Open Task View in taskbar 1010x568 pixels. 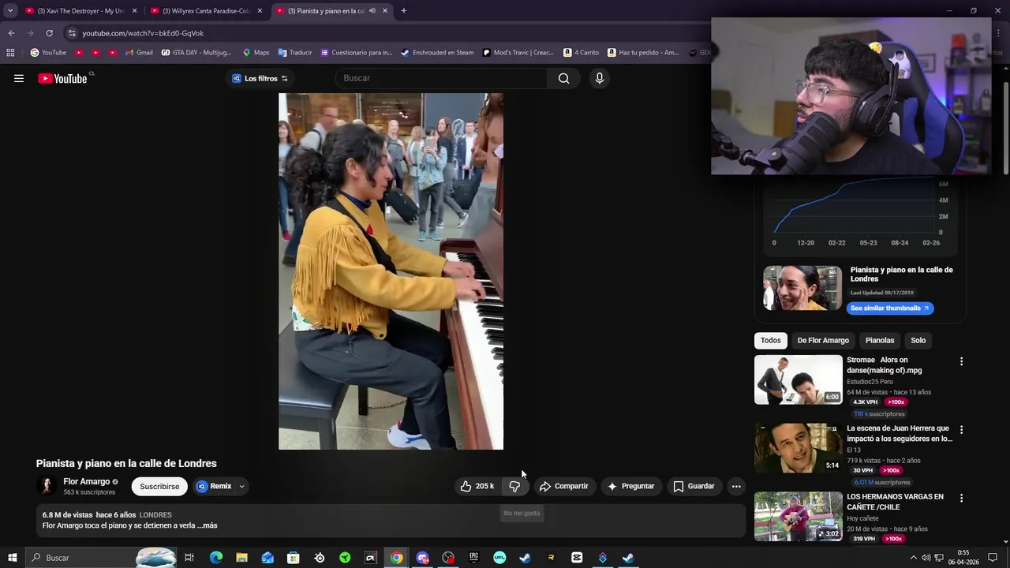click(x=189, y=558)
